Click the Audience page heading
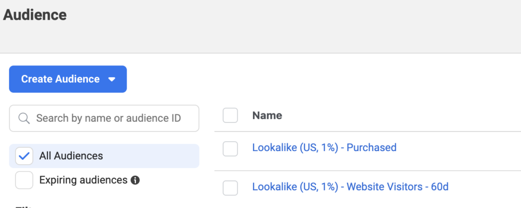The height and width of the screenshot is (208, 521). [35, 15]
